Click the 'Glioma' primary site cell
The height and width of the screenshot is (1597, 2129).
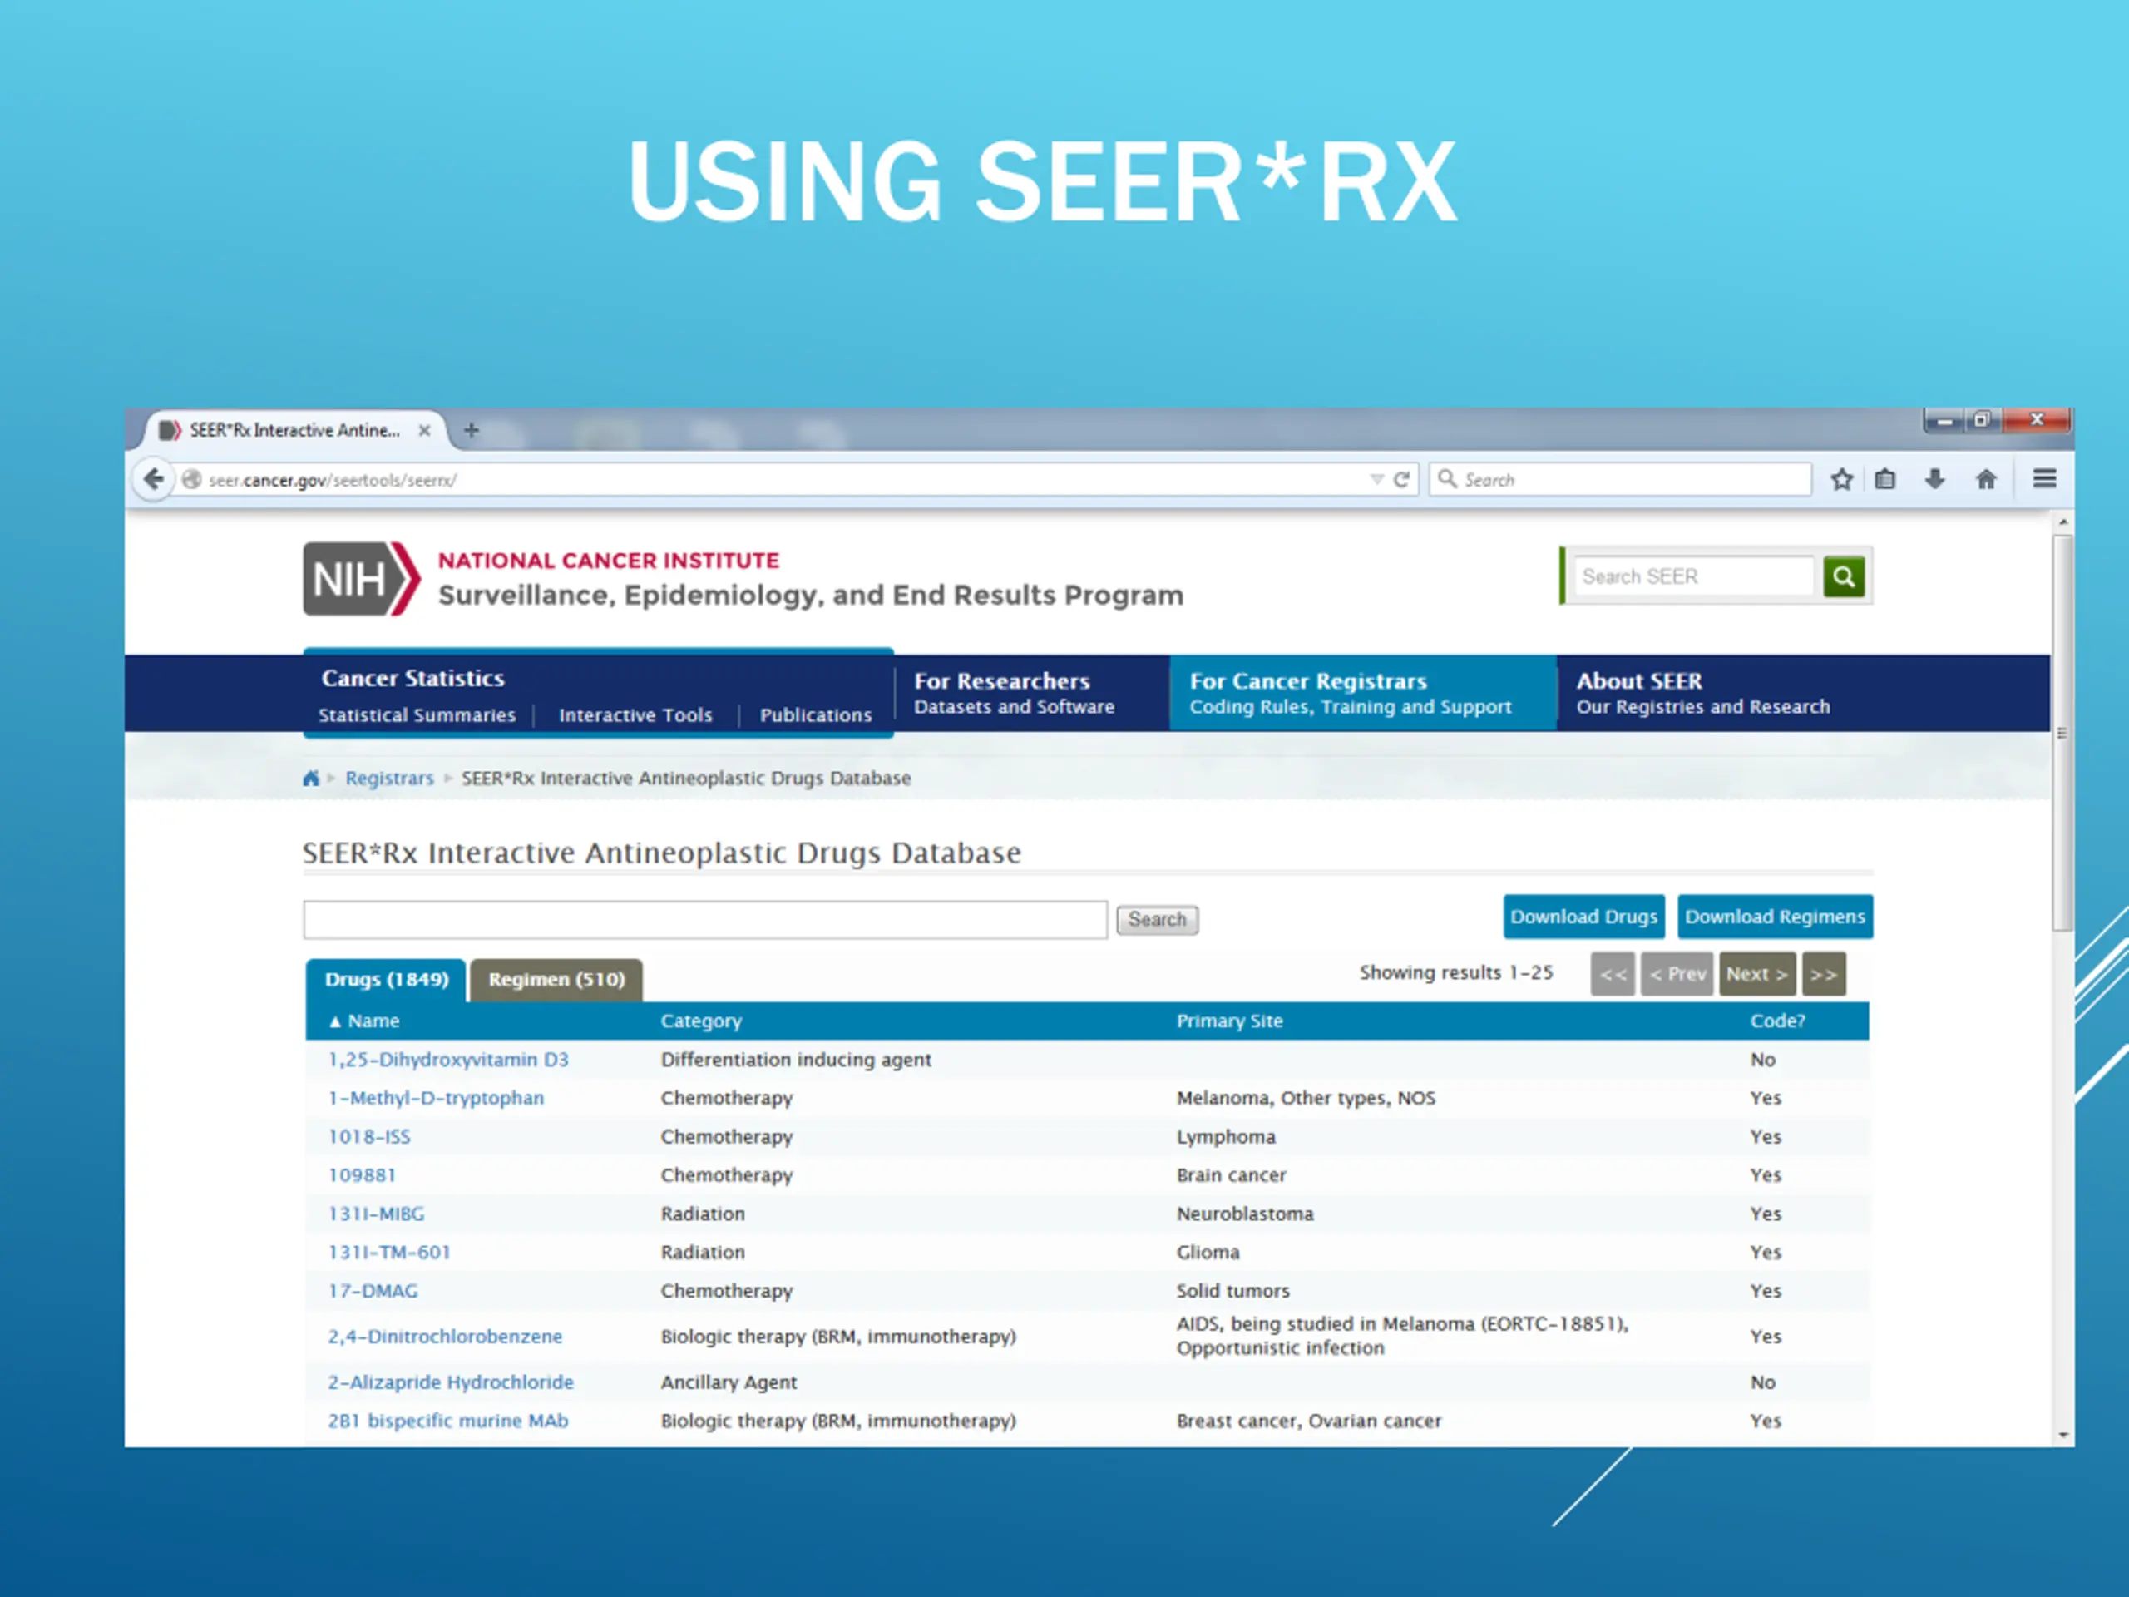click(x=1208, y=1253)
